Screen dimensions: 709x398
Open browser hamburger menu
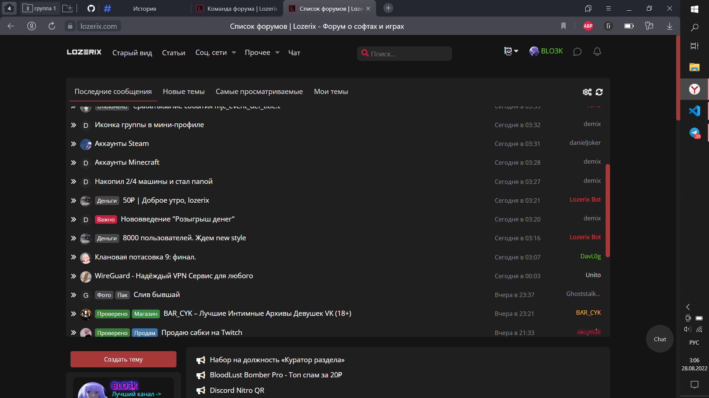point(609,8)
